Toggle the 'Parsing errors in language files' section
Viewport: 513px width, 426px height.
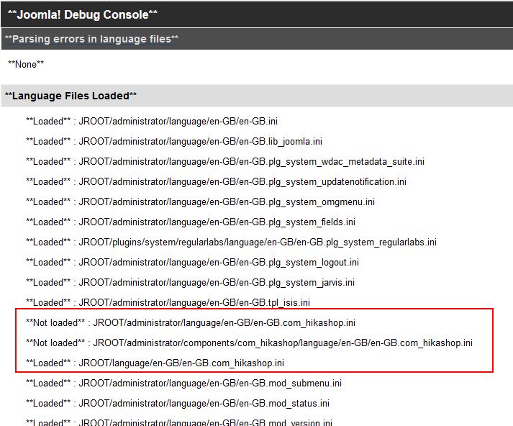[256, 39]
